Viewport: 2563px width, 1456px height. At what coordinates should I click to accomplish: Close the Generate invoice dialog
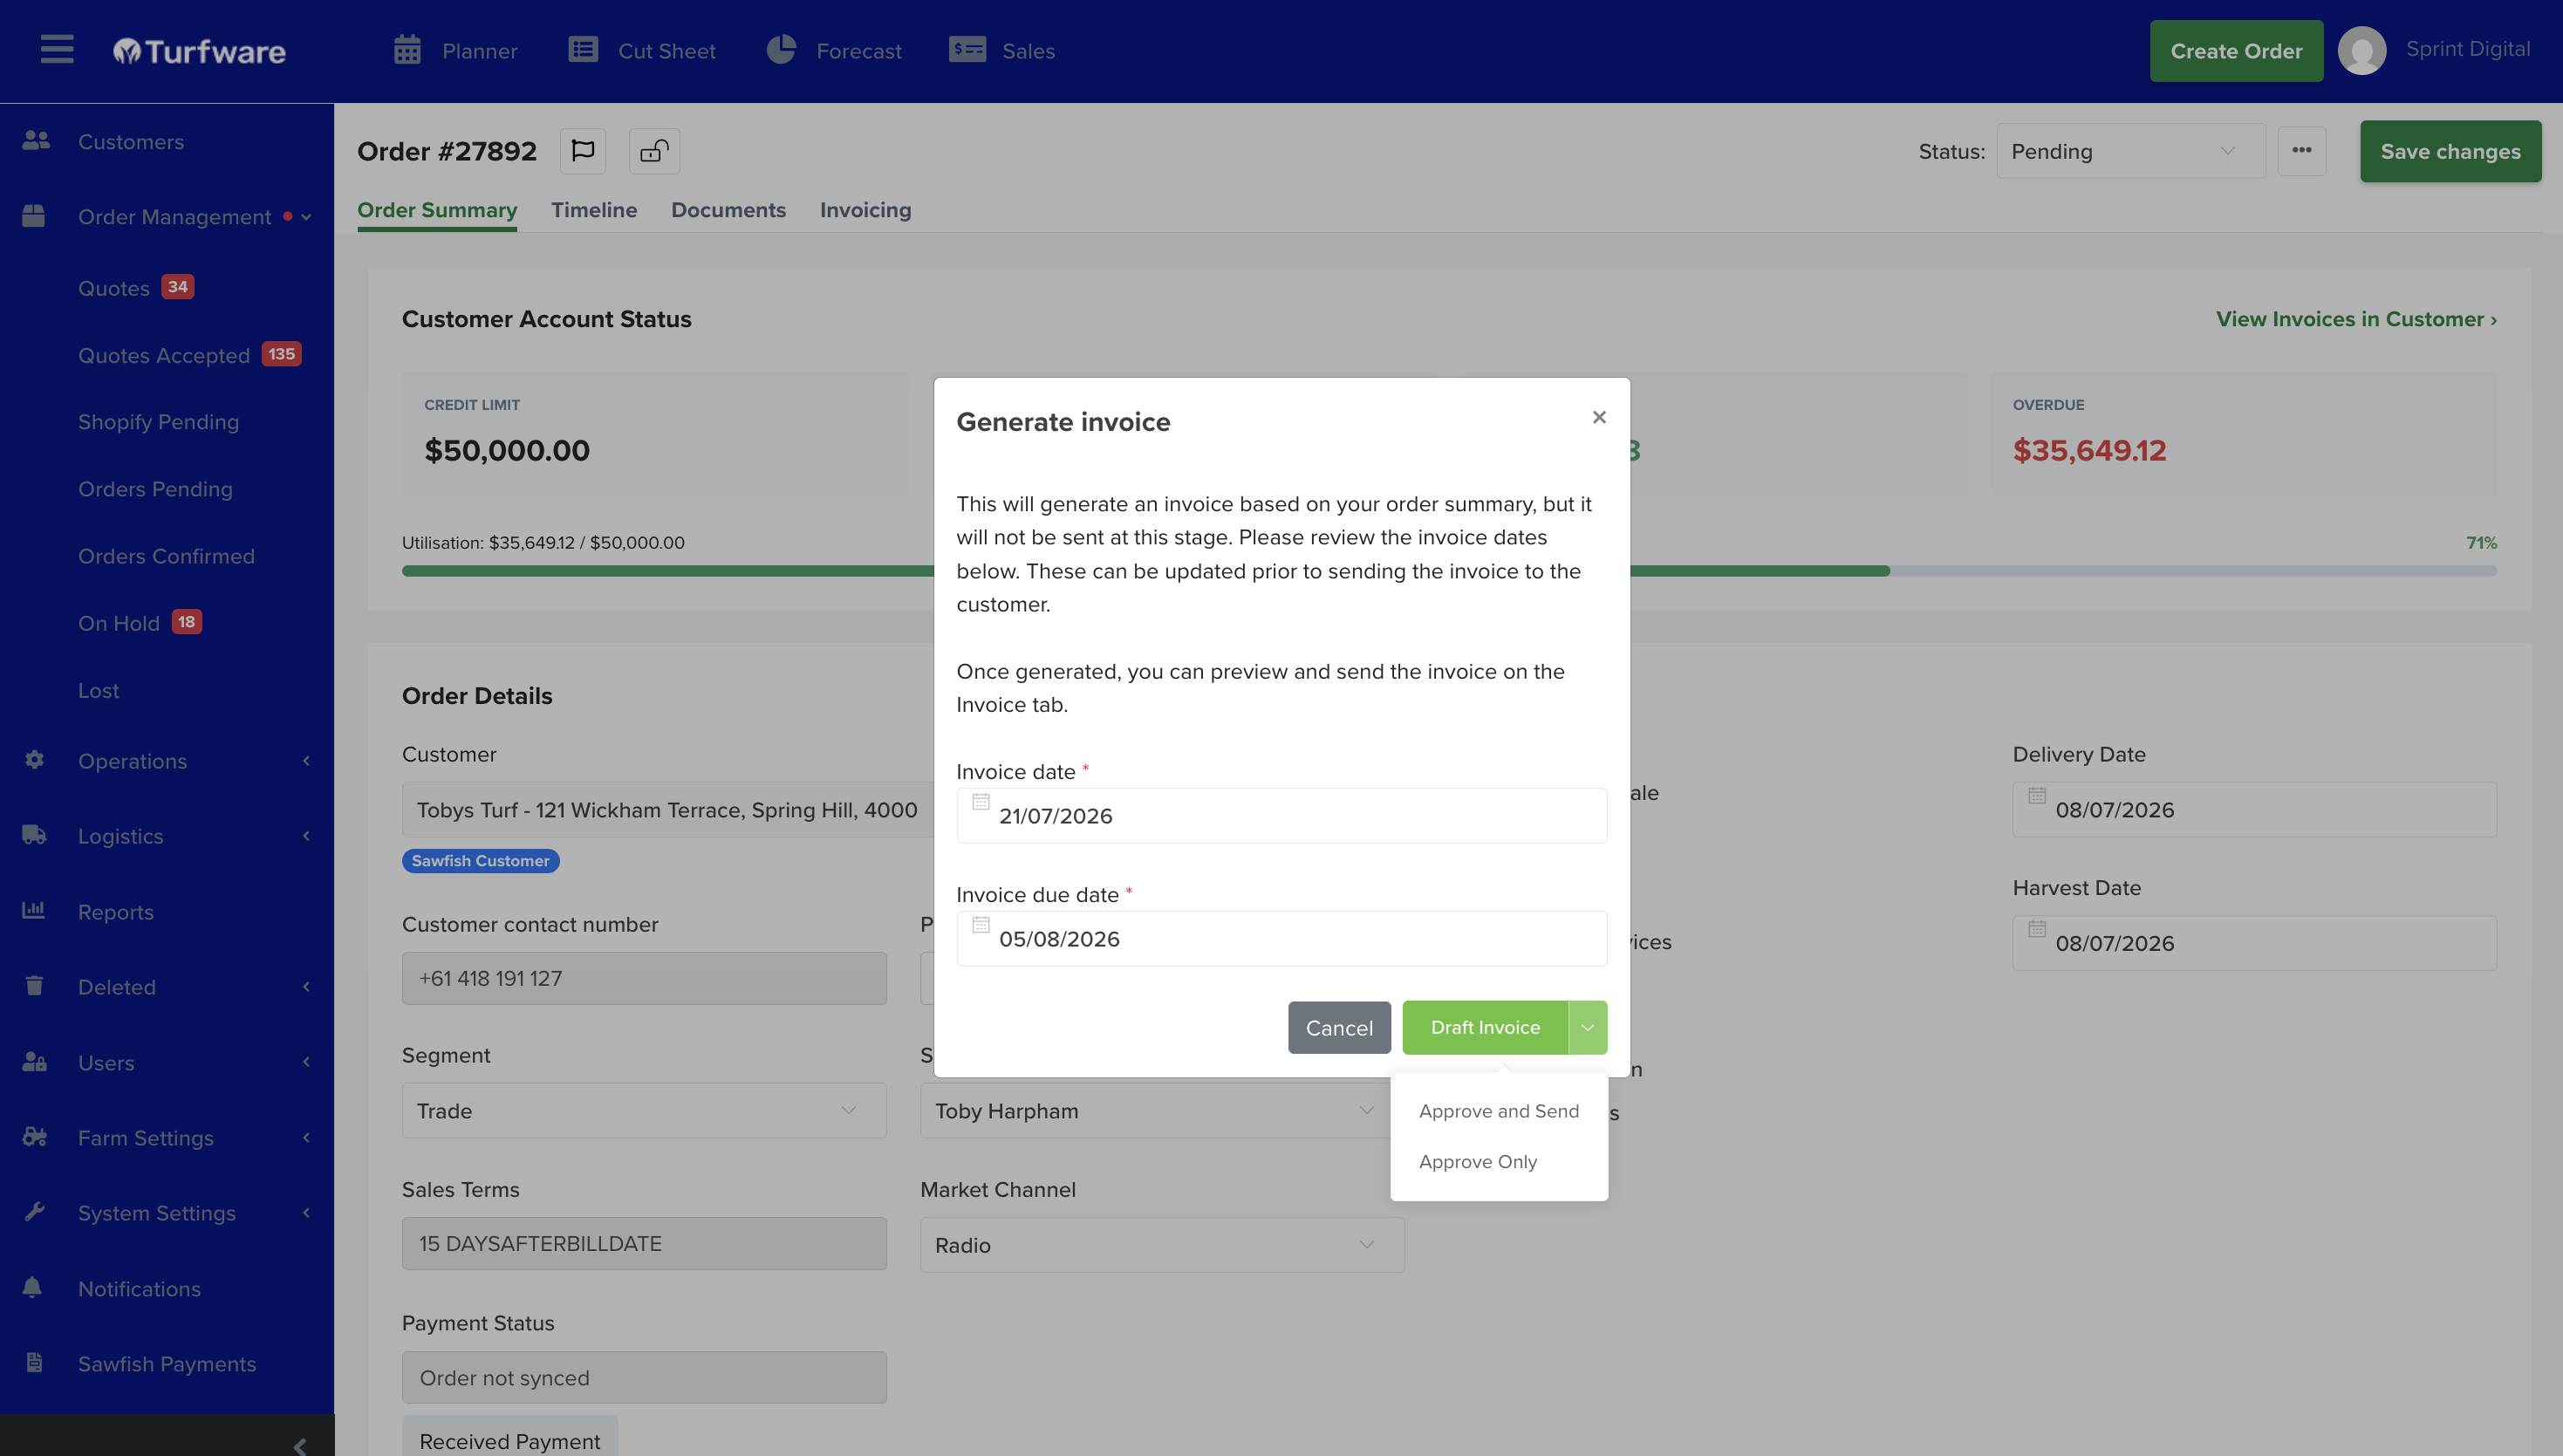coord(1599,417)
